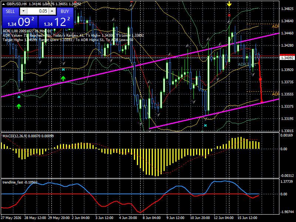Click price scale value 1.33375
Image resolution: width=296 pixels, height=222 pixels.
pos(287,106)
